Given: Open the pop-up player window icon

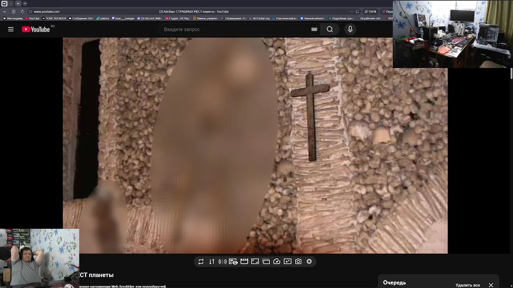Looking at the screenshot, I should click(x=266, y=262).
